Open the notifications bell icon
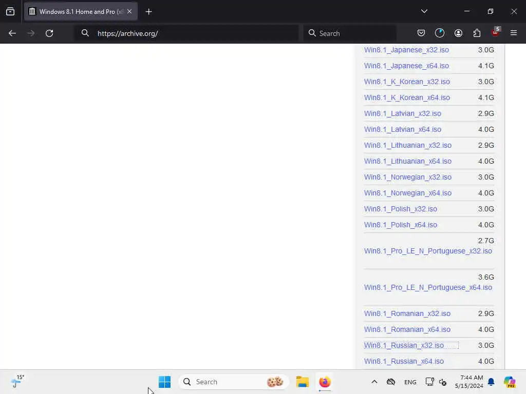The width and height of the screenshot is (526, 394). click(491, 382)
